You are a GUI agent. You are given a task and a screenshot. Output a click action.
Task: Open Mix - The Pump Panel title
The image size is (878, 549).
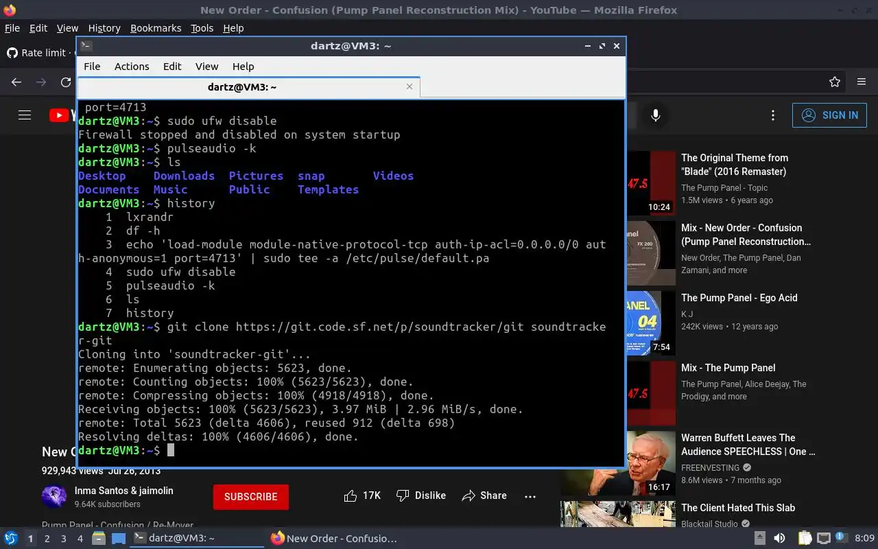click(x=728, y=368)
